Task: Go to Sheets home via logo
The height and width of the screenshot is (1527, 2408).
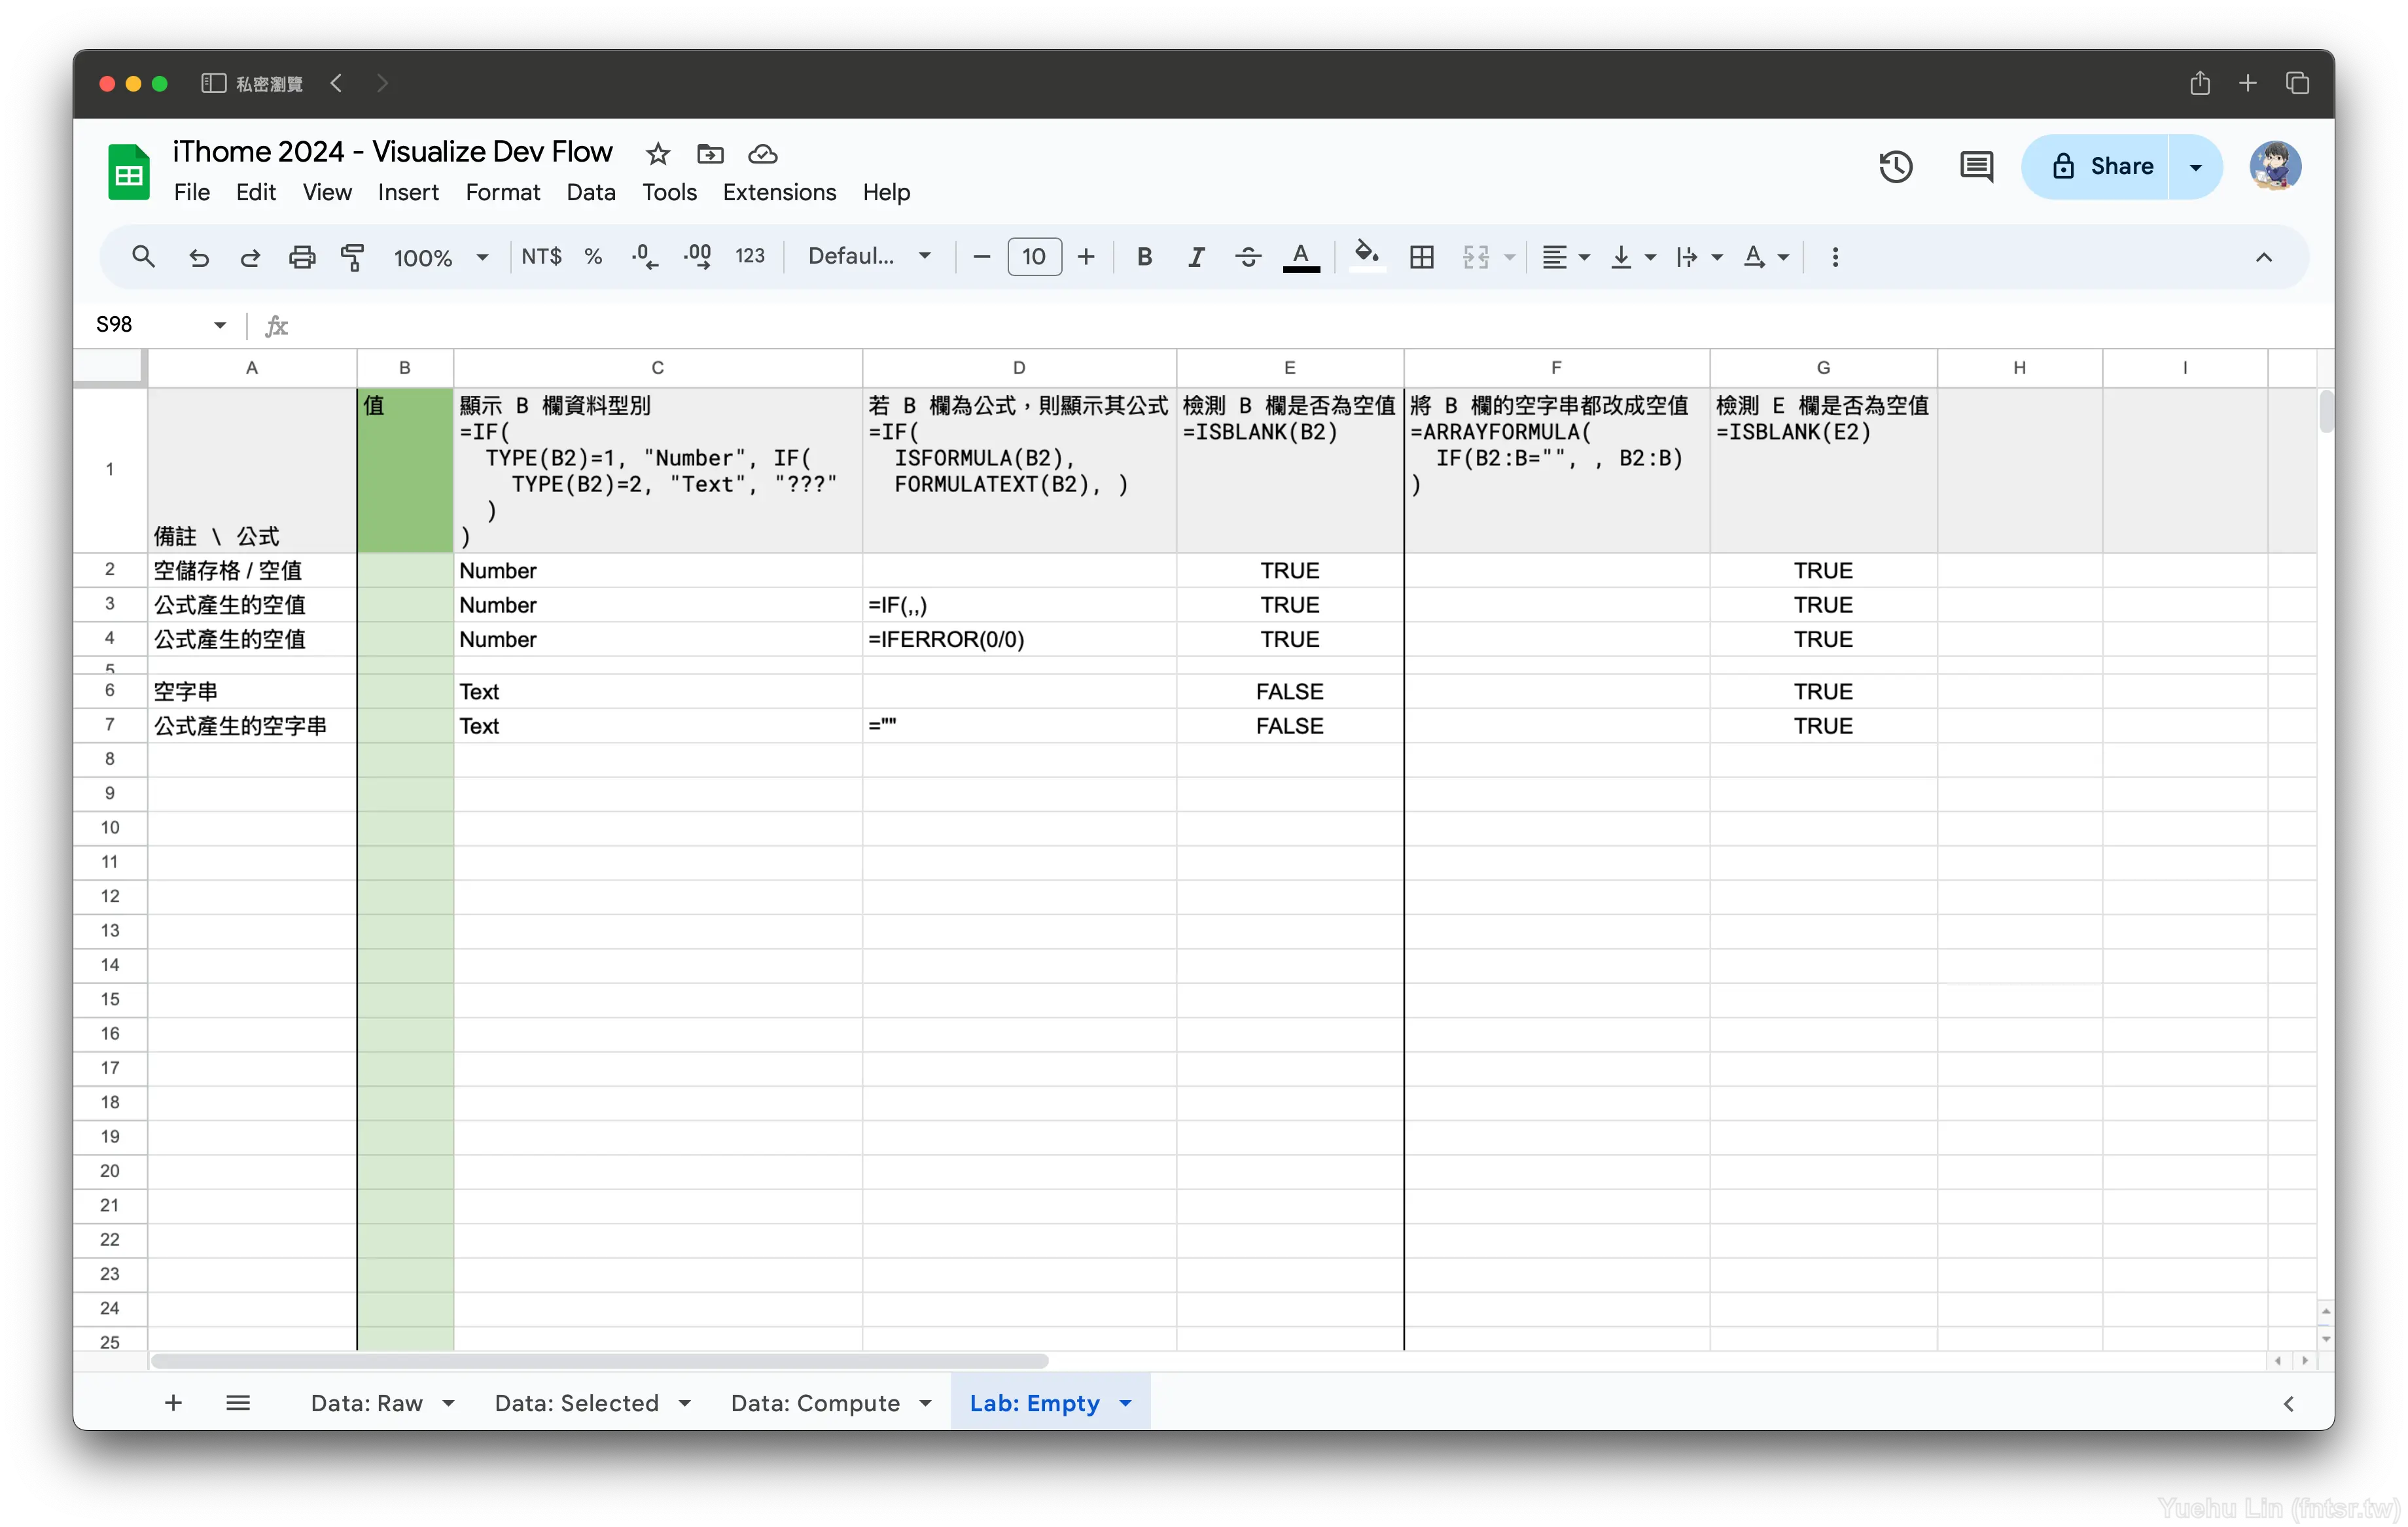Action: 129,172
